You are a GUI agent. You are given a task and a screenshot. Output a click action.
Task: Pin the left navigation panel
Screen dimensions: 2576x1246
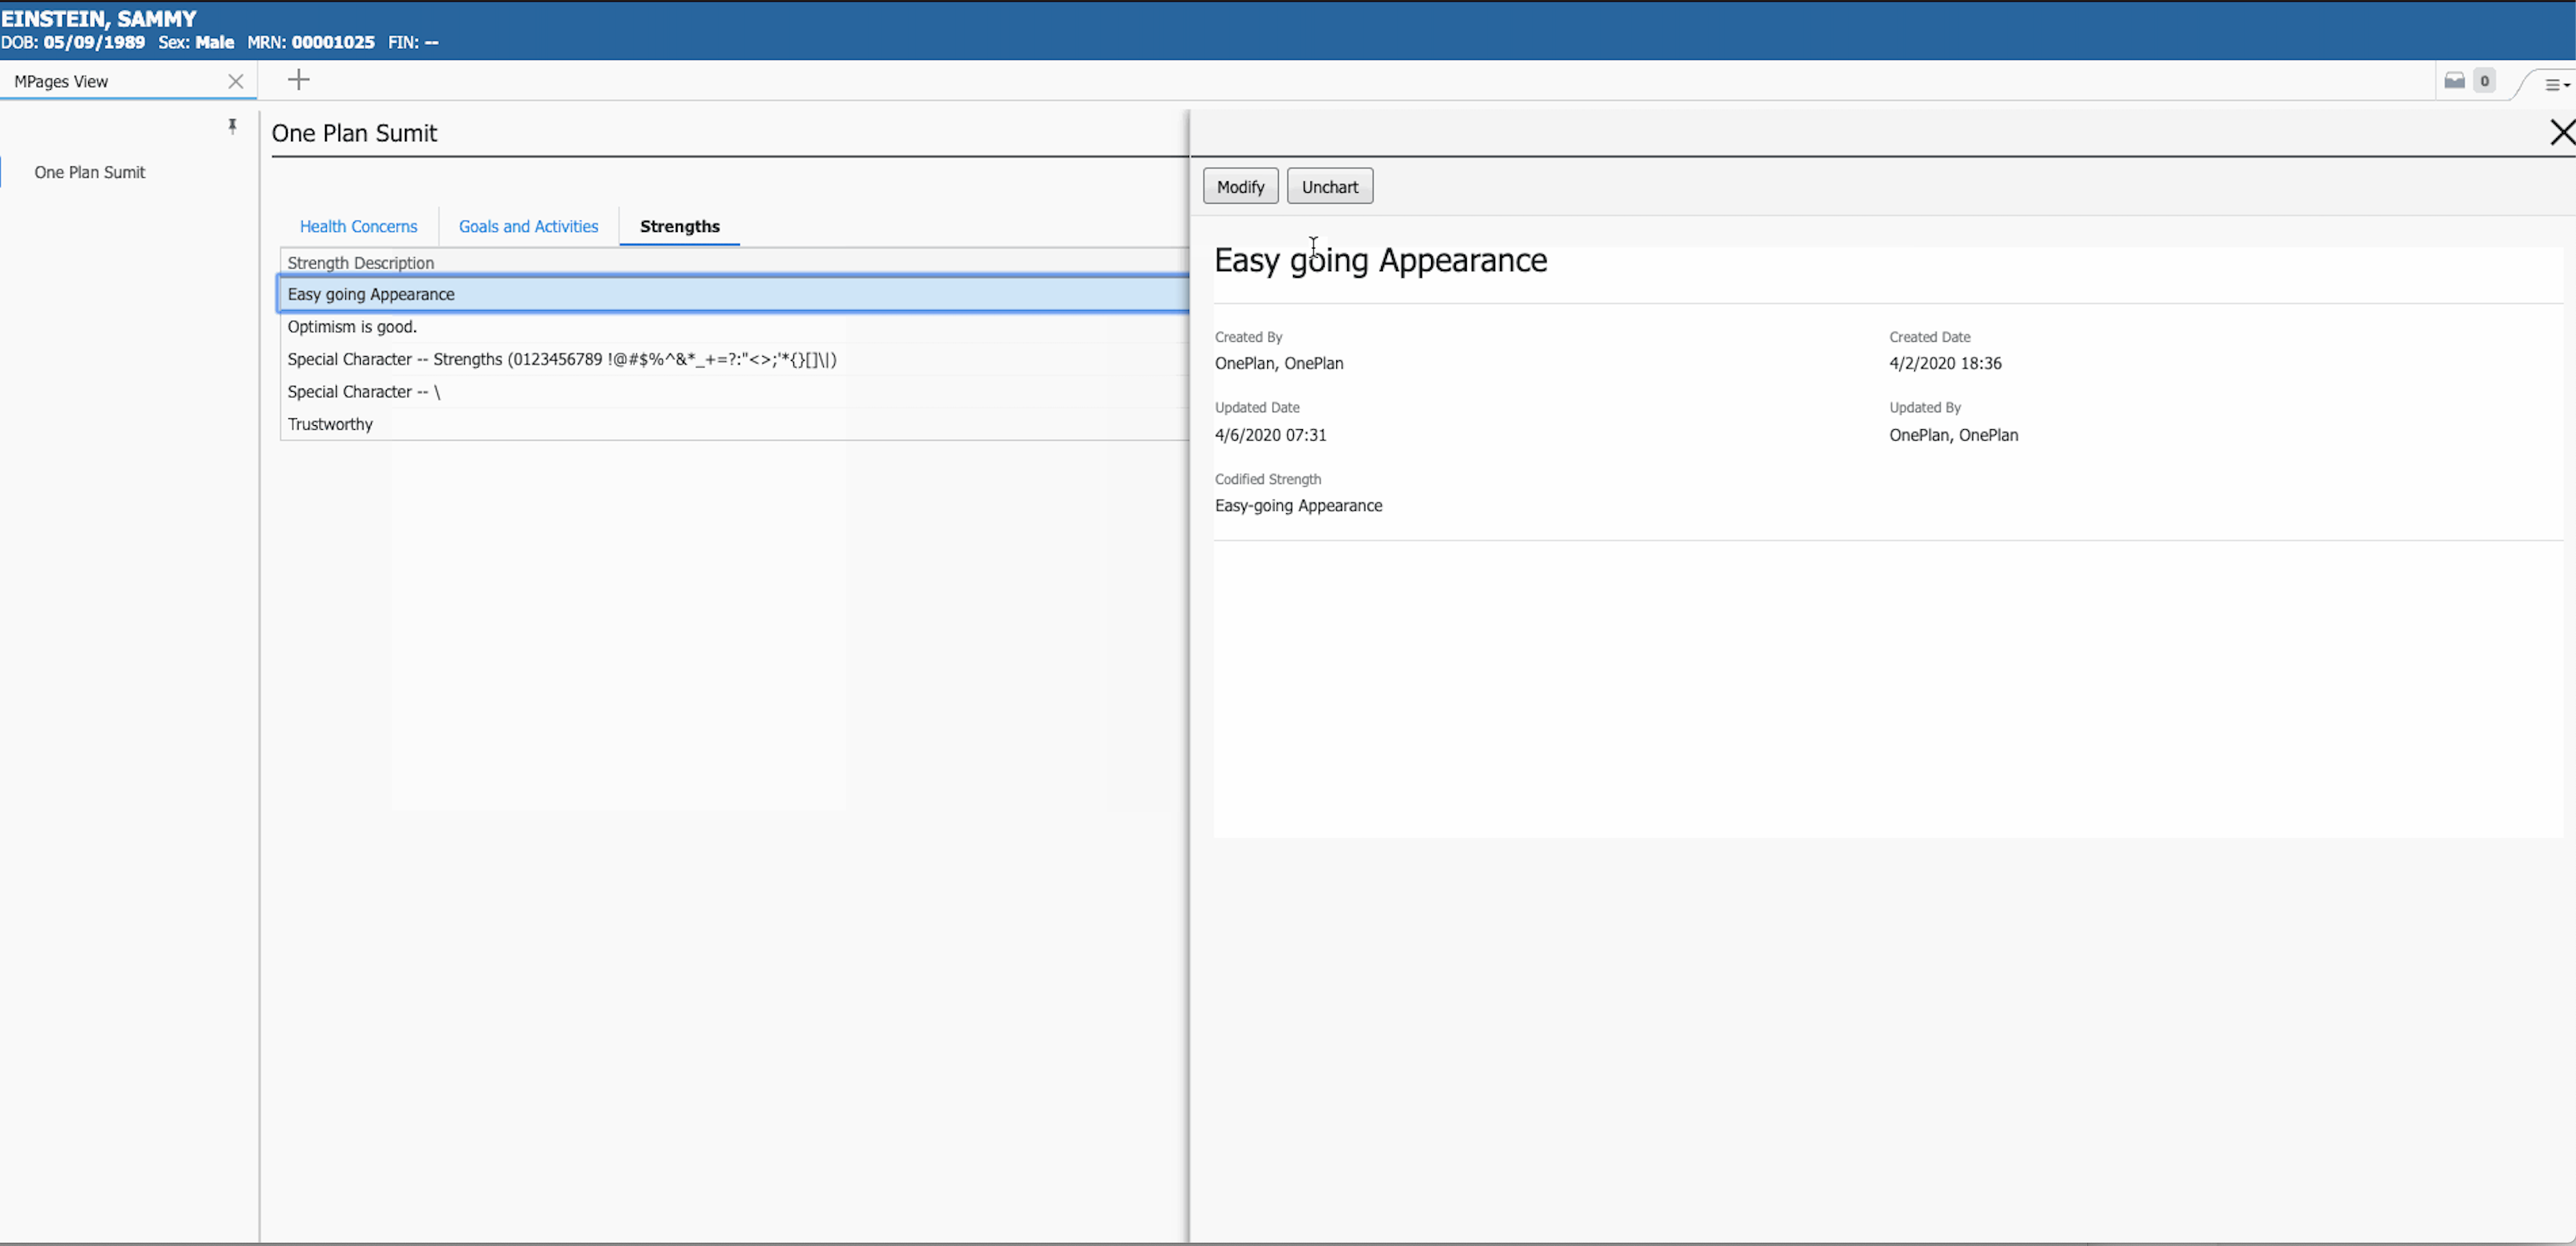click(x=233, y=127)
